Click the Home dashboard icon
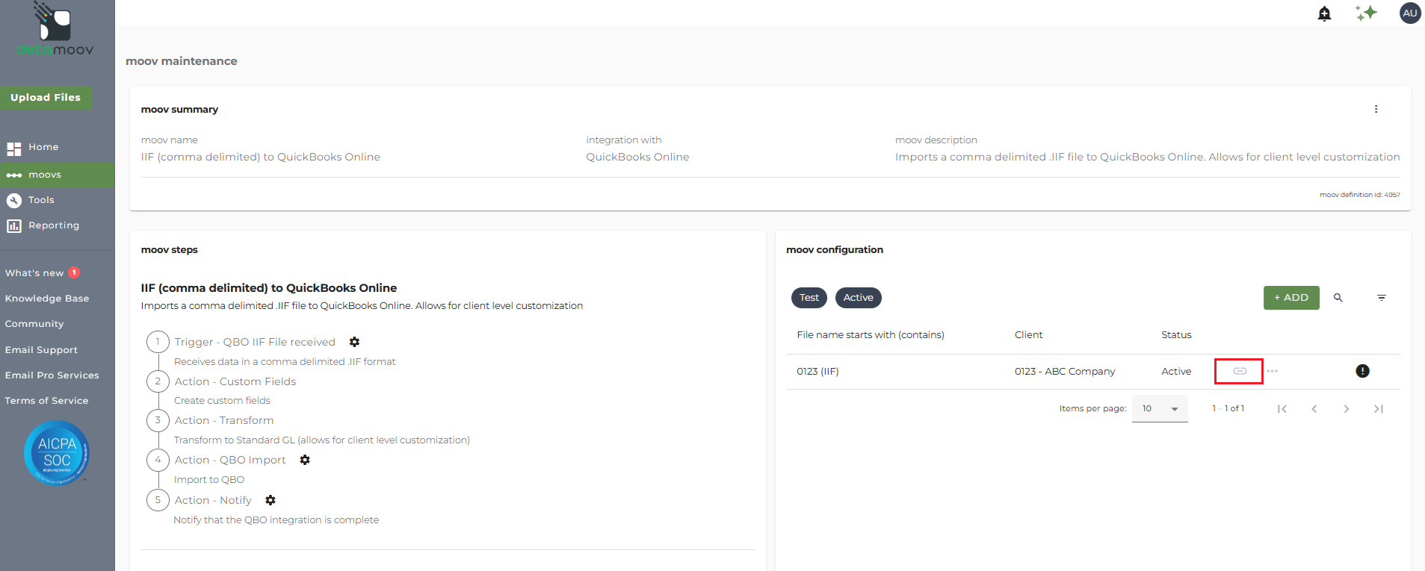The height and width of the screenshot is (571, 1425). (14, 149)
